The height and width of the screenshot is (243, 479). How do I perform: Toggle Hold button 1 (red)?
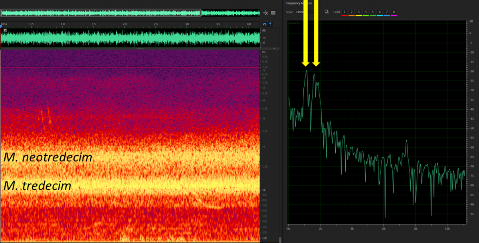(x=345, y=12)
